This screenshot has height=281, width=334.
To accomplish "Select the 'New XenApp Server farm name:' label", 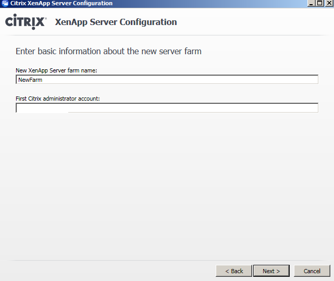I will click(56, 70).
